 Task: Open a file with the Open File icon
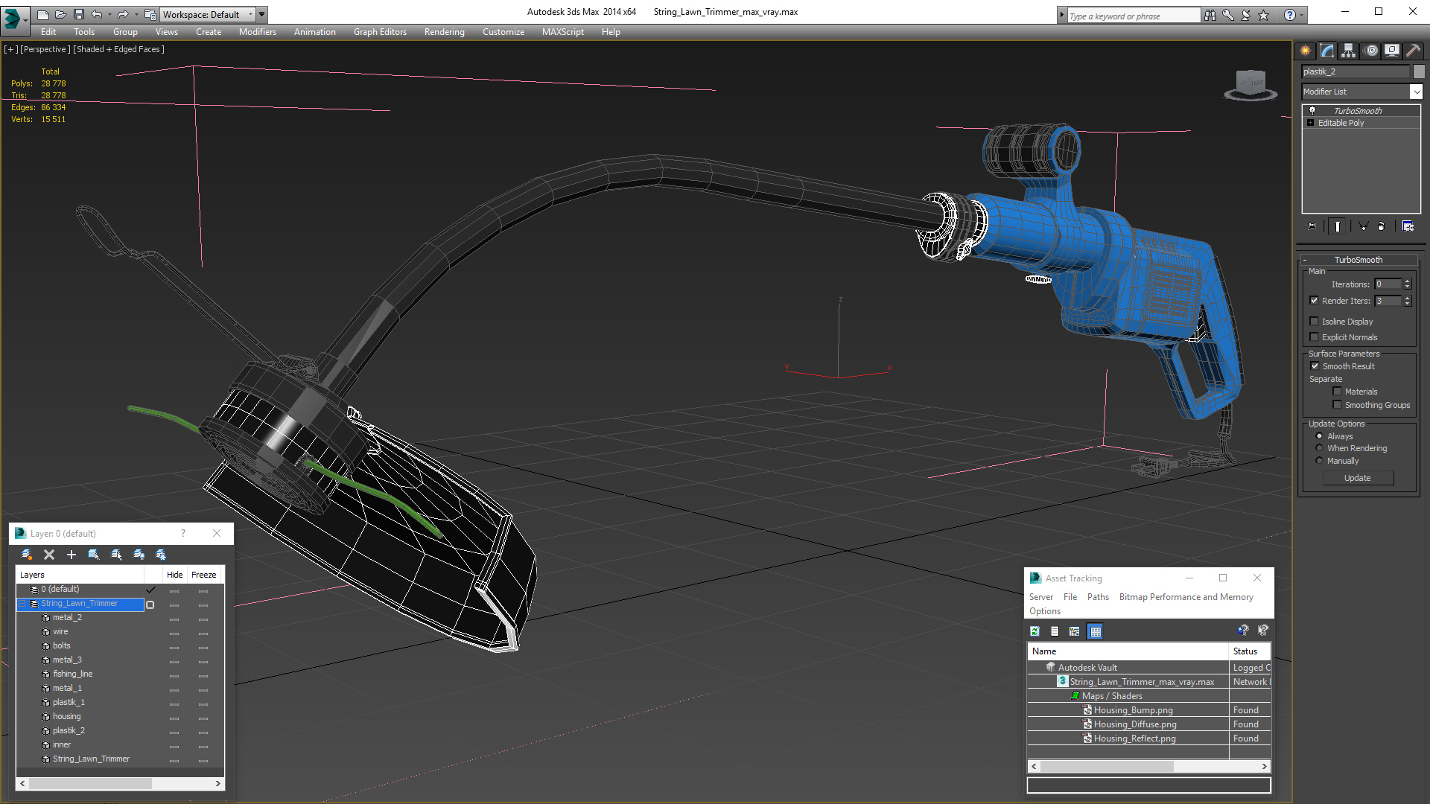tap(60, 14)
